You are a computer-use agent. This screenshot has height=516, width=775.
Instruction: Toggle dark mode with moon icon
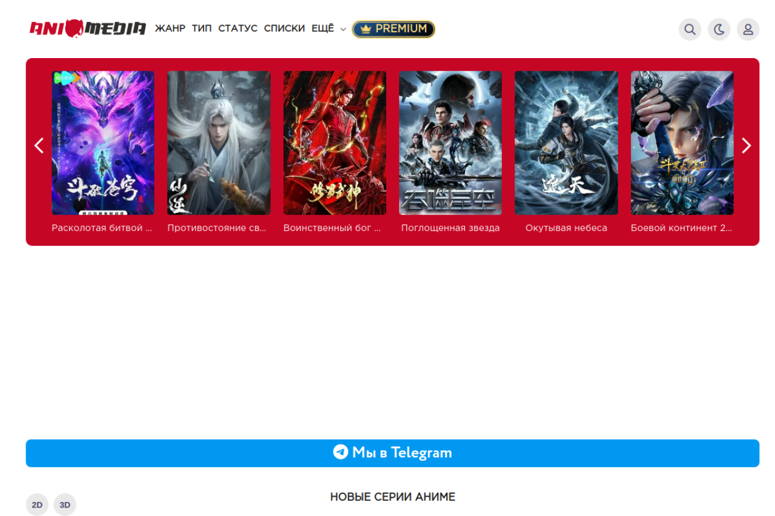click(719, 29)
